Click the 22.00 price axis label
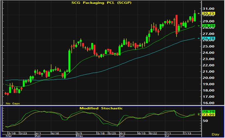 (x=208, y=65)
